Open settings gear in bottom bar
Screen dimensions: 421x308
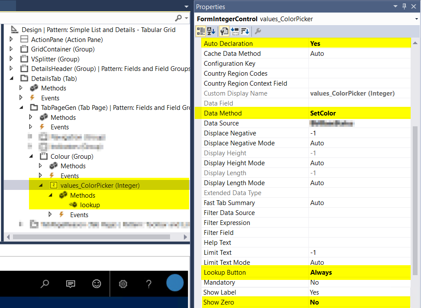[123, 284]
